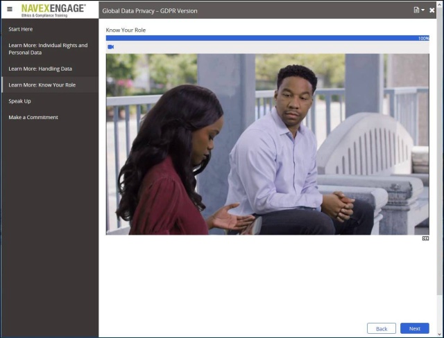Select Learn More: Know Your Role
The height and width of the screenshot is (338, 444).
click(50, 84)
